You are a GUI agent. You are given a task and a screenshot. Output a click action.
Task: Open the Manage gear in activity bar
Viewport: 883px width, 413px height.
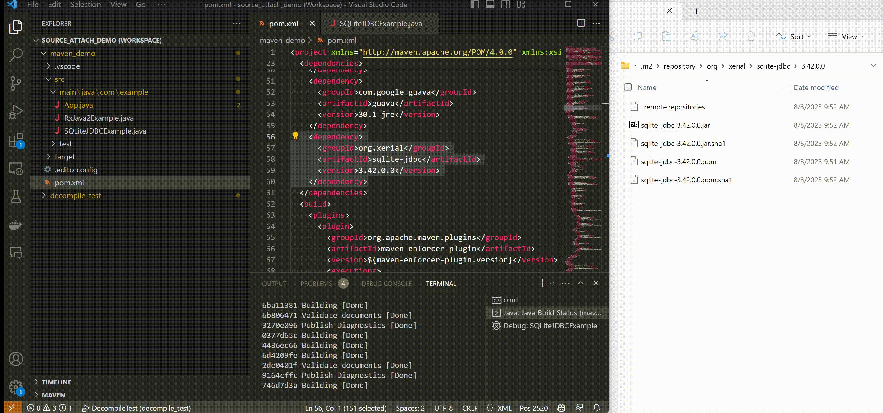point(16,387)
